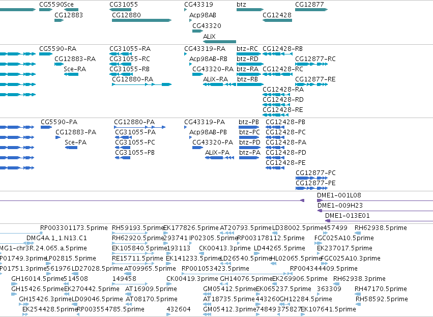Select EST GH16014.5prime
The width and height of the screenshot is (433, 317).
(37, 279)
